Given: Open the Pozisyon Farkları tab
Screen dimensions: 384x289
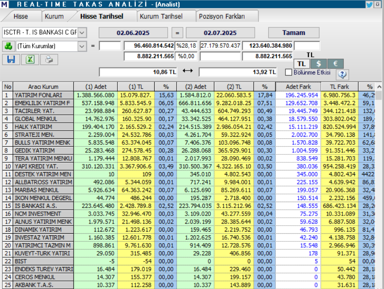Looking at the screenshot, I should pos(222,16).
